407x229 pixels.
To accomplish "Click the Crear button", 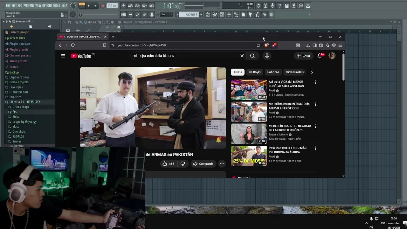I will click(x=303, y=56).
